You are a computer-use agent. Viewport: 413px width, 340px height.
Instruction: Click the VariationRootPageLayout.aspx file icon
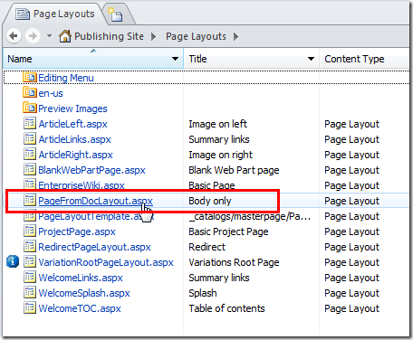(x=30, y=261)
